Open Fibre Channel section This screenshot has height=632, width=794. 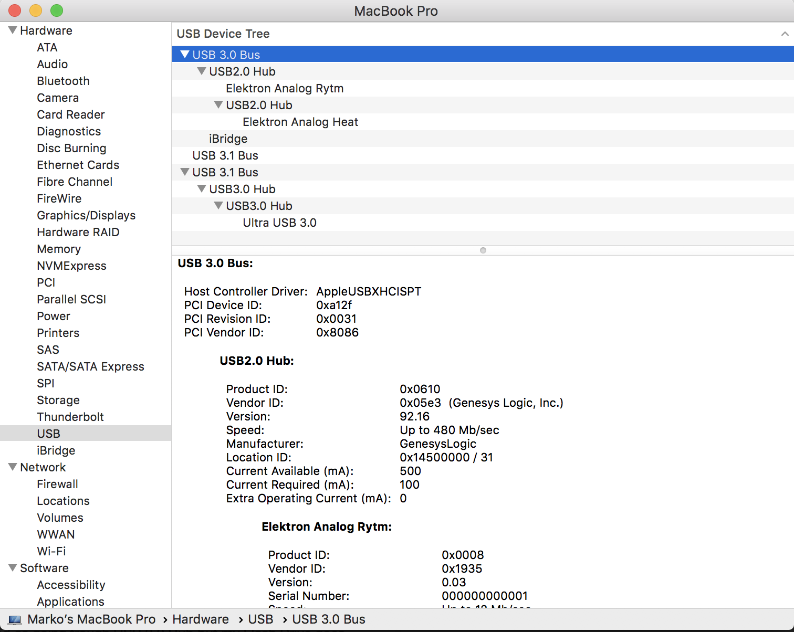click(75, 182)
